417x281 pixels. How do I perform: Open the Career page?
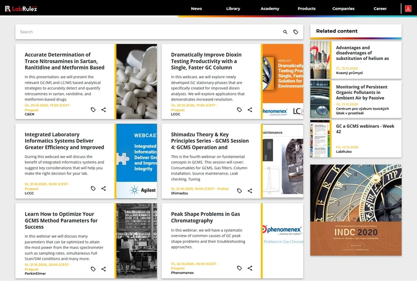point(380,9)
